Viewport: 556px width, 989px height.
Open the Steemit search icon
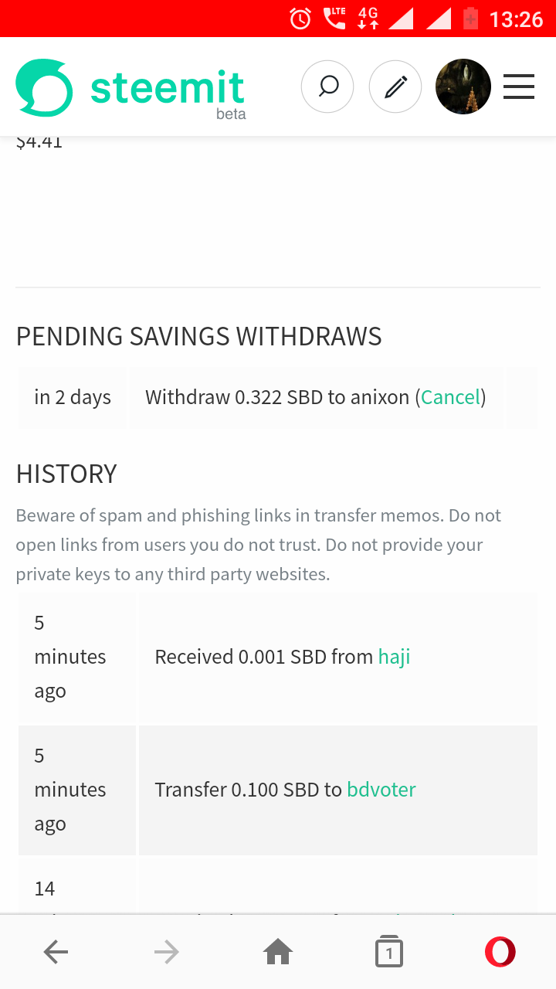tap(327, 87)
